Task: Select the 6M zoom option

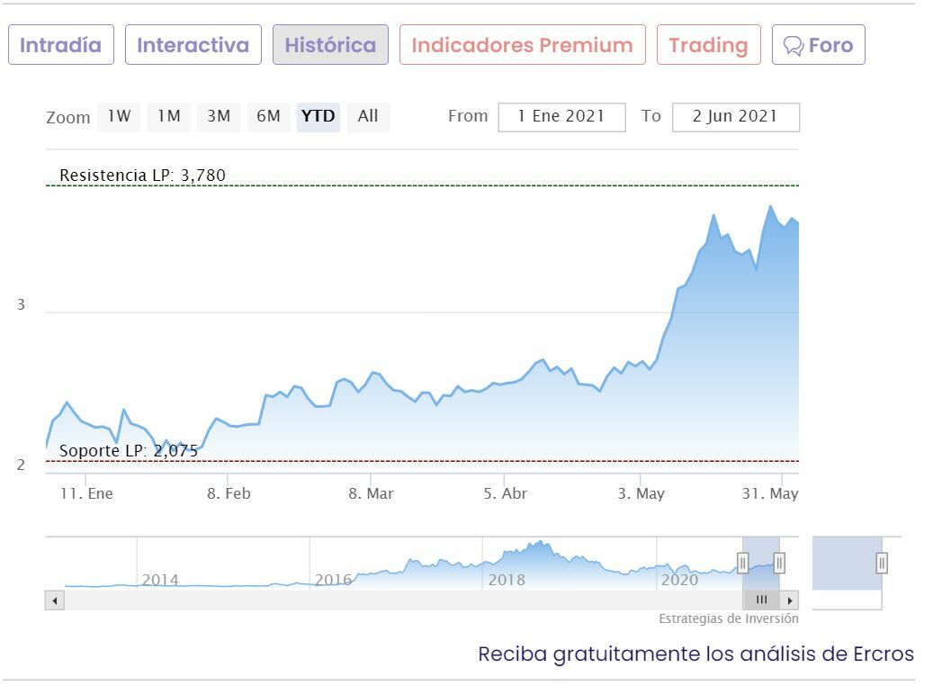Action: point(268,116)
